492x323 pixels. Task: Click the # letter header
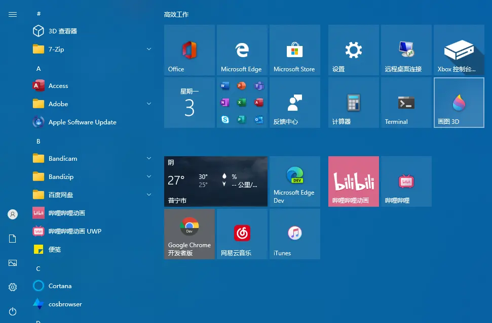39,14
